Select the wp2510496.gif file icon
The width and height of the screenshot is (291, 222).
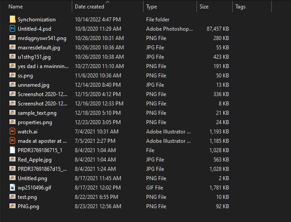tap(12, 188)
